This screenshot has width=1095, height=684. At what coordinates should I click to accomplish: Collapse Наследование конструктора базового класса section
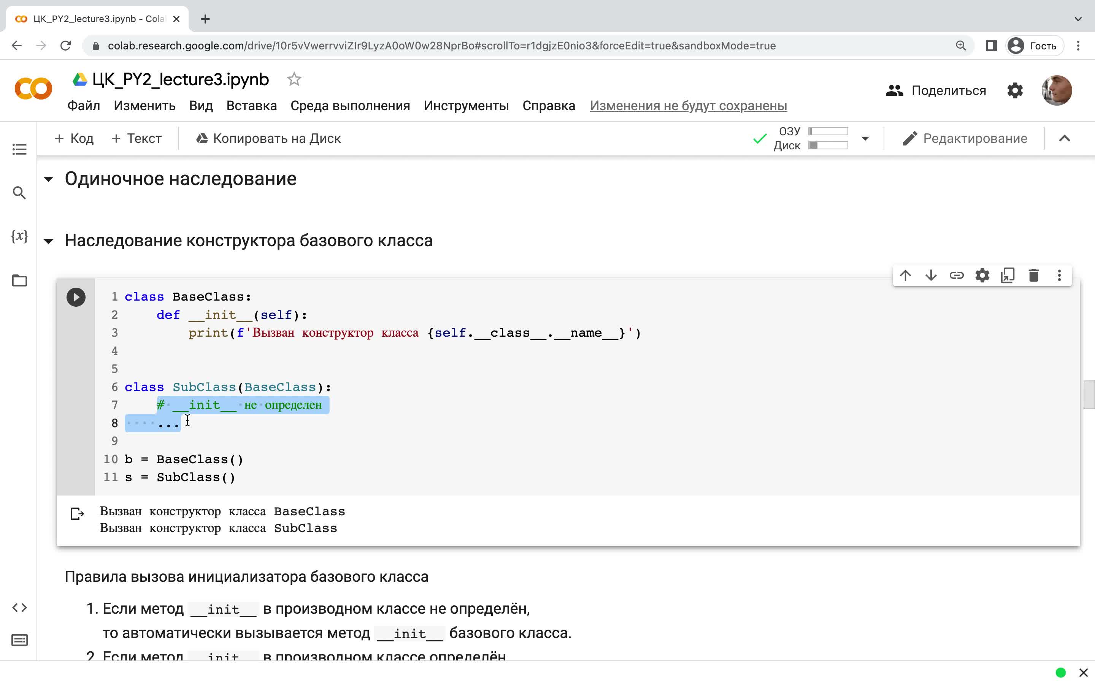48,241
